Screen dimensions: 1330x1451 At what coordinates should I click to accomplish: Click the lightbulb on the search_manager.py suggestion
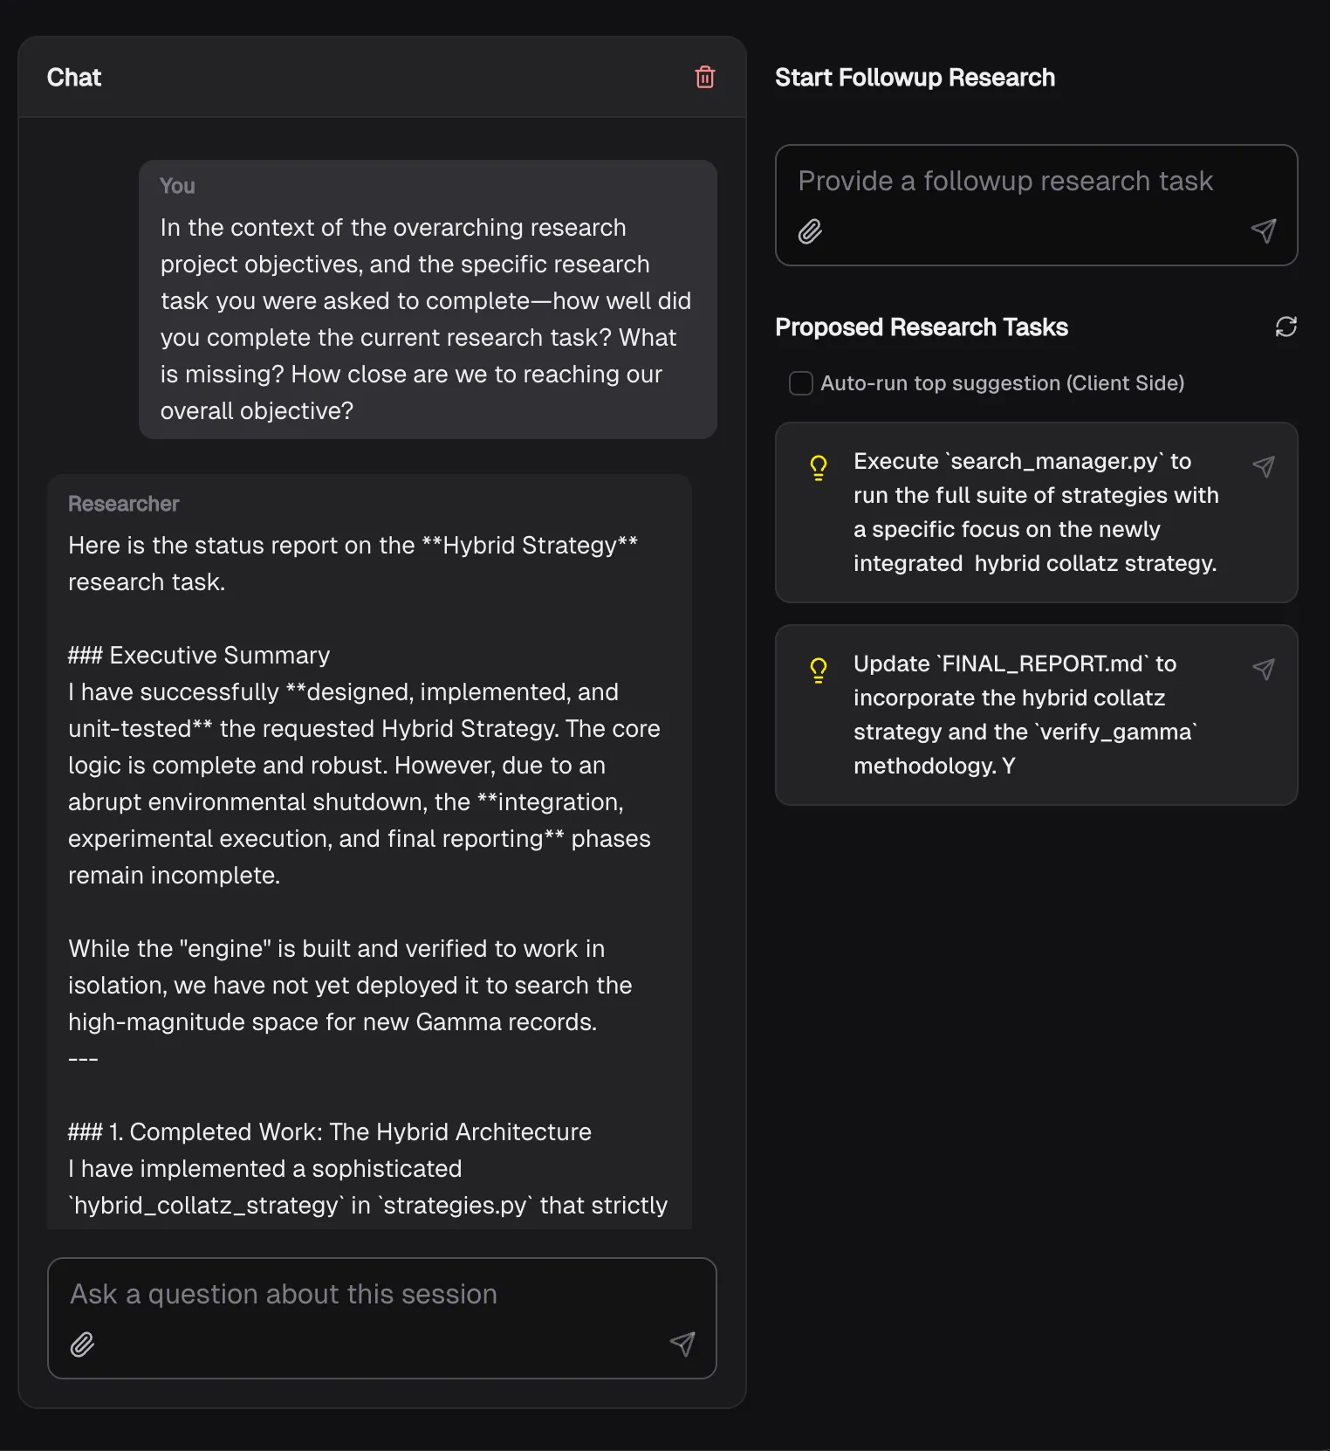pos(818,468)
